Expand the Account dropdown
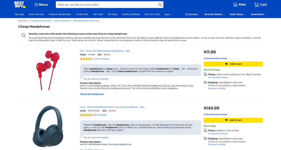 [x=193, y=14]
